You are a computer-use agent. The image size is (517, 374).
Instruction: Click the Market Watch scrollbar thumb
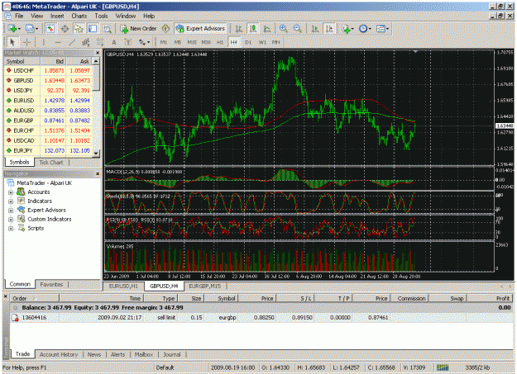pyautogui.click(x=96, y=78)
